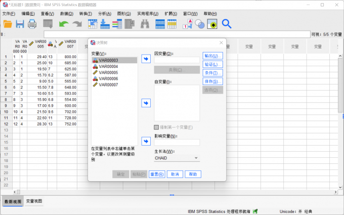
Task: Click the Use variable sets circles icon
Action: (x=200, y=24)
